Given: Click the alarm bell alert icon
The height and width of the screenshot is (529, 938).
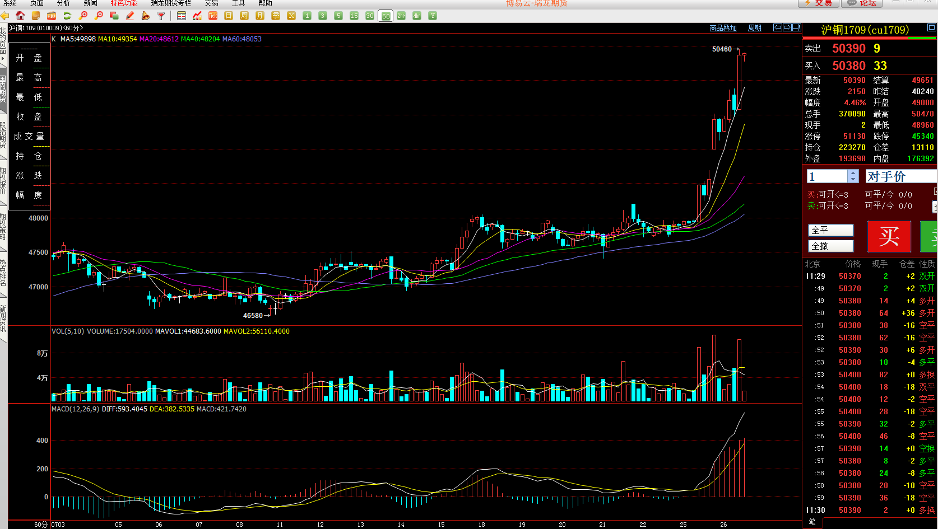Looking at the screenshot, I should tap(146, 16).
